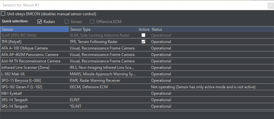Click the Active column header
The width and height of the screenshot is (274, 119).
[144, 29]
